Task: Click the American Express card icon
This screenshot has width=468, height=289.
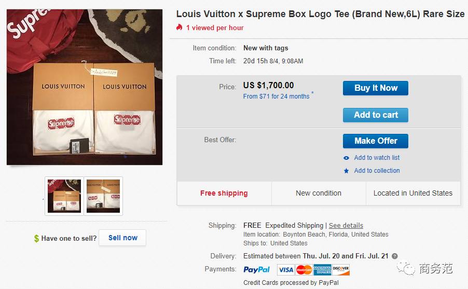Action: [x=322, y=270]
